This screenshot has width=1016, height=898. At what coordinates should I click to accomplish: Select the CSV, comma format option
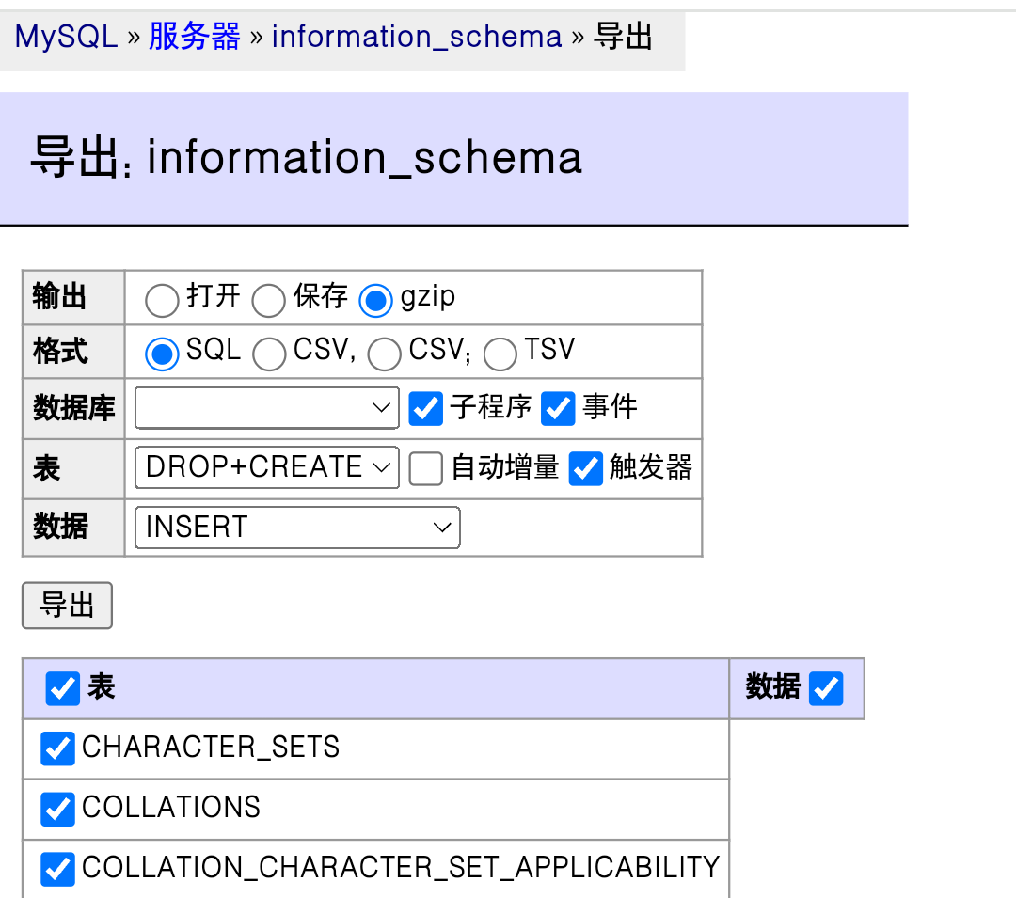[269, 354]
